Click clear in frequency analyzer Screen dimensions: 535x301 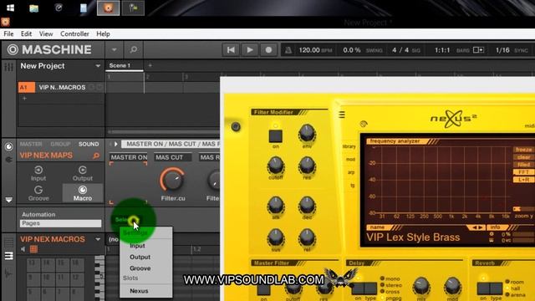click(x=523, y=157)
